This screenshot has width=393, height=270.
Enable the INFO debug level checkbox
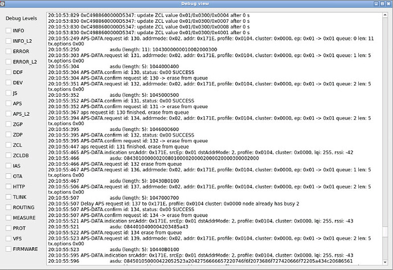tap(9, 30)
